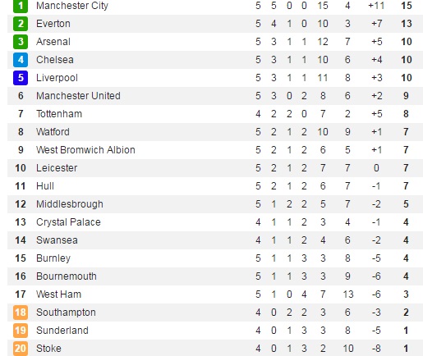Select the Arsenal team name
The width and height of the screenshot is (423, 356).
click(53, 42)
